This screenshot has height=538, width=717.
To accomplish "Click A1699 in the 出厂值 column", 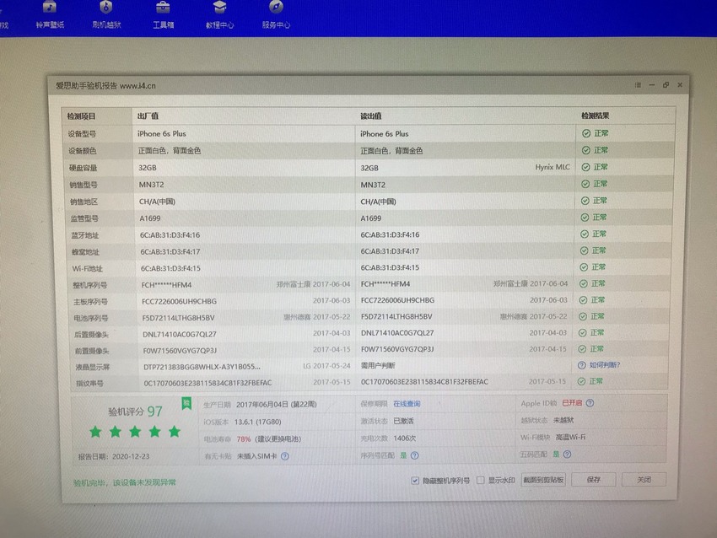I will point(150,218).
